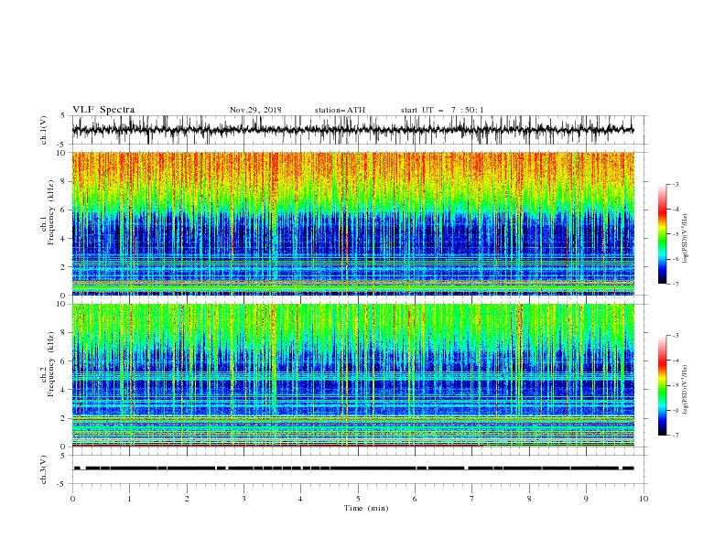Click time axis tick label "5"
Image resolution: width=725 pixels, height=560 pixels.
pyautogui.click(x=358, y=499)
